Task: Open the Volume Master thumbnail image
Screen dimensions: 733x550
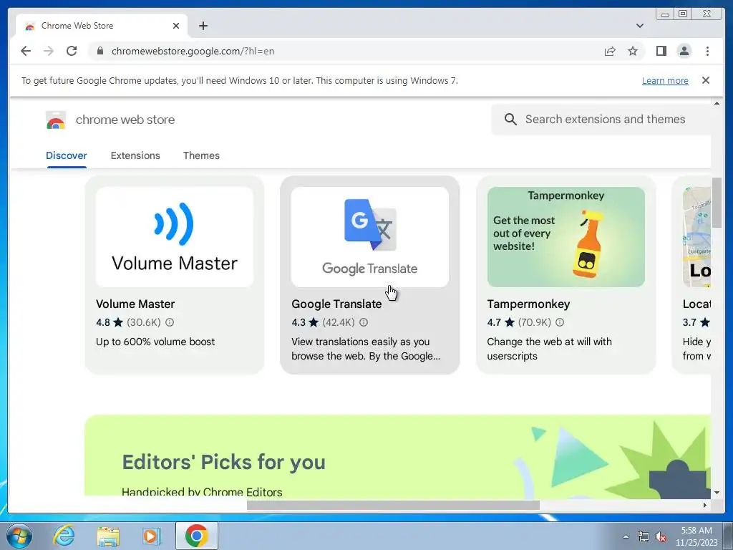Action: click(175, 237)
